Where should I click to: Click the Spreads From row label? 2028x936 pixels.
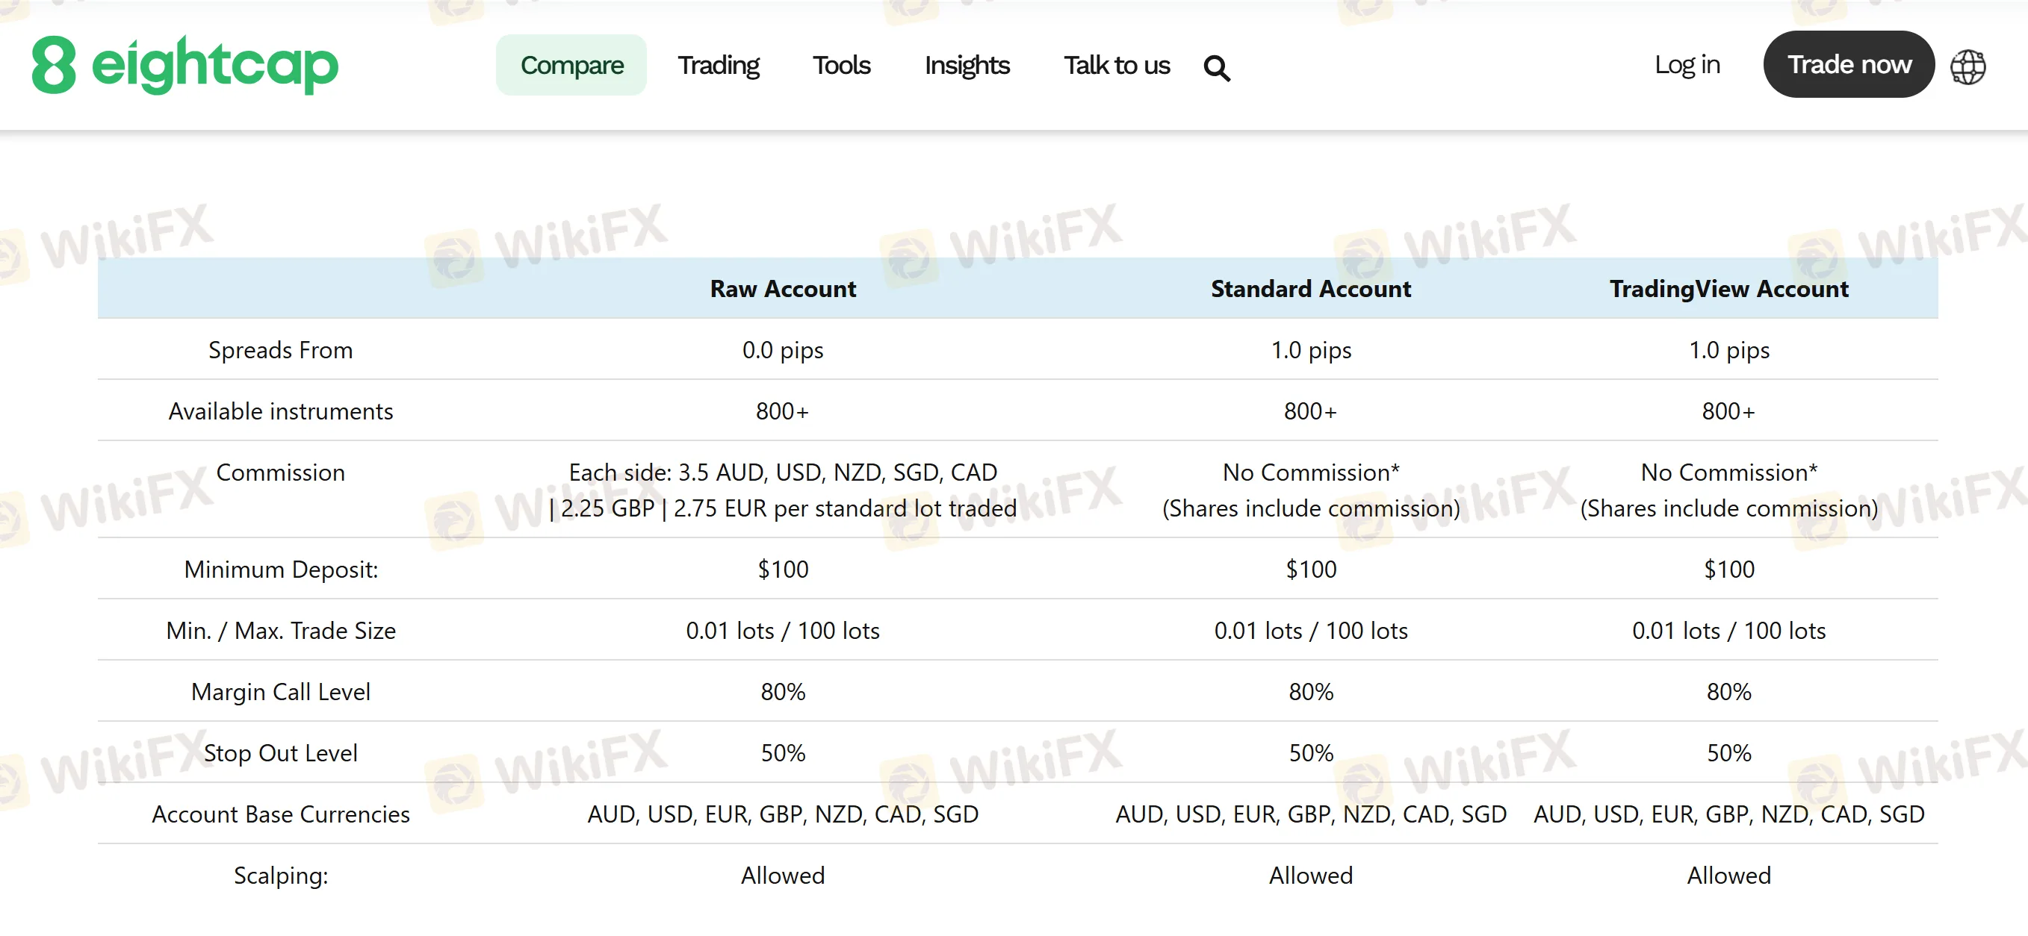(280, 350)
